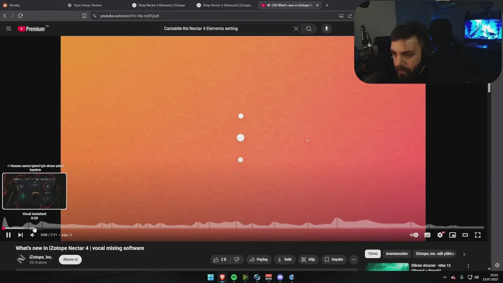This screenshot has height=283, width=503.
Task: Go back in browser history
Action: click(x=5, y=16)
